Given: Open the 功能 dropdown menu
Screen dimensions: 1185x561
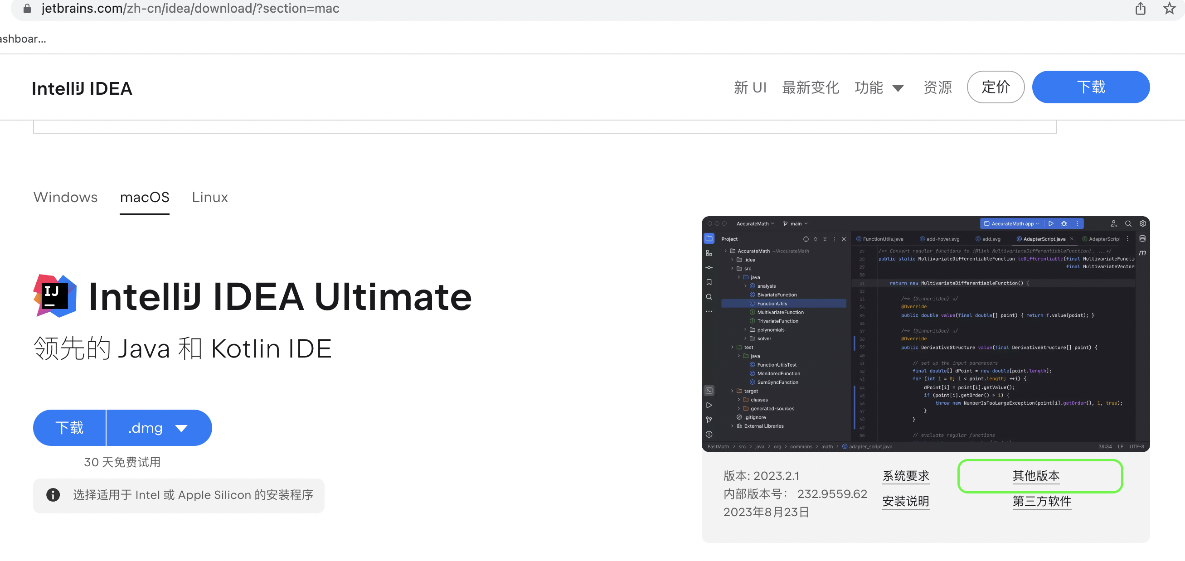Looking at the screenshot, I should [x=879, y=87].
